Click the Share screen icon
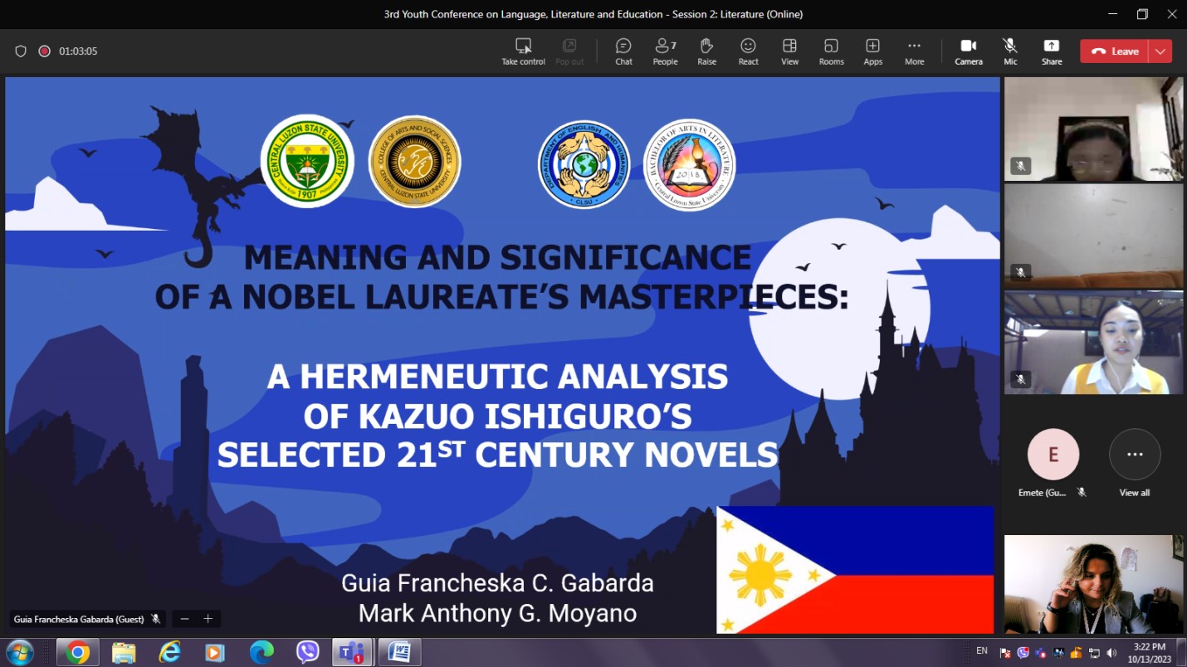Viewport: 1187px width, 667px height. click(x=1052, y=51)
